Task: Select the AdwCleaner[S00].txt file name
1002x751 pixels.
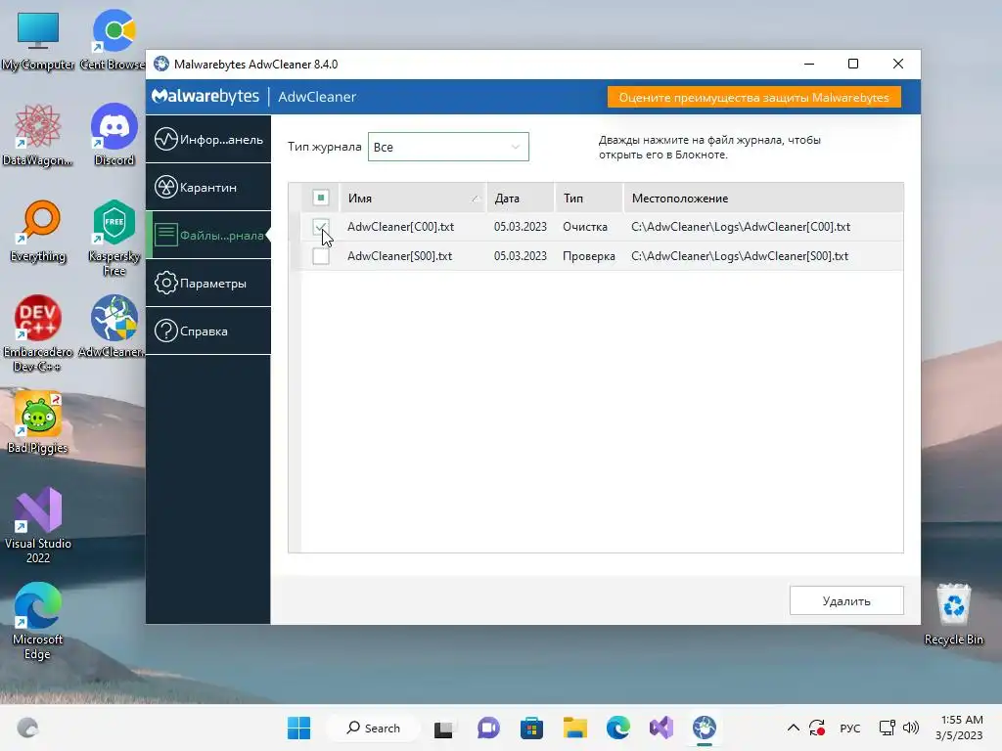Action: coord(399,256)
